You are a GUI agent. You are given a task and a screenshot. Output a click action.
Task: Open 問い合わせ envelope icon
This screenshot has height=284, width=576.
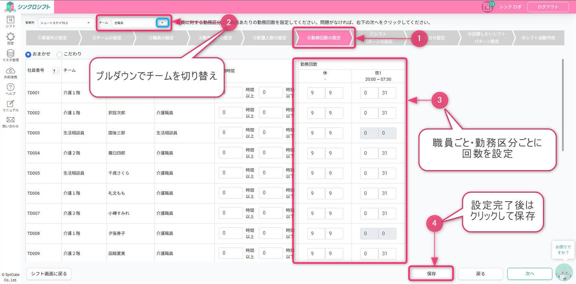(10, 120)
